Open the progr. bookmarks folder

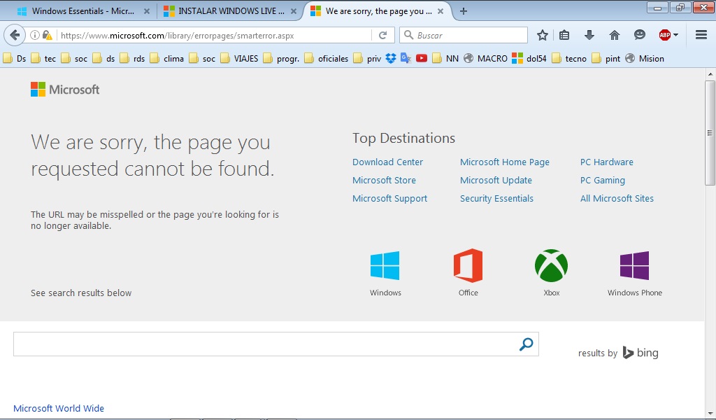(x=281, y=59)
